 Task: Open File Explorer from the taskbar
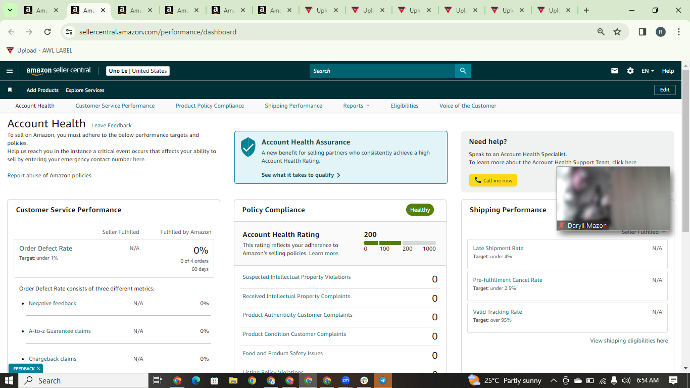point(233,380)
